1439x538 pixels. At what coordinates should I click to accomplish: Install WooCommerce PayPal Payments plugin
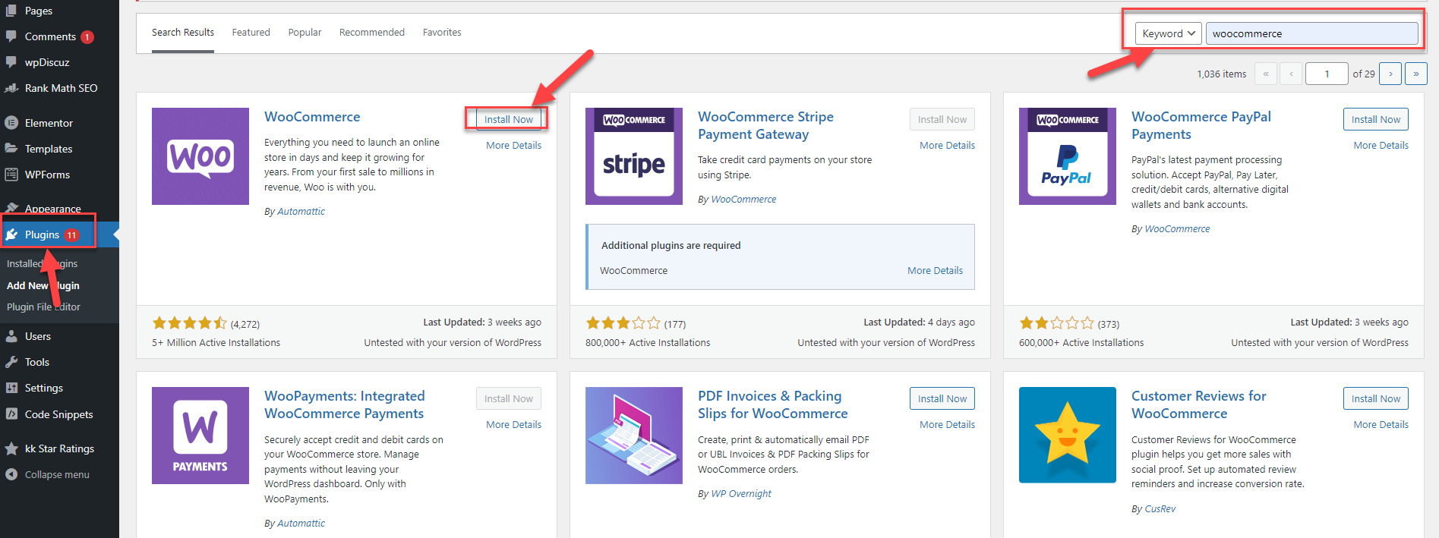tap(1376, 119)
